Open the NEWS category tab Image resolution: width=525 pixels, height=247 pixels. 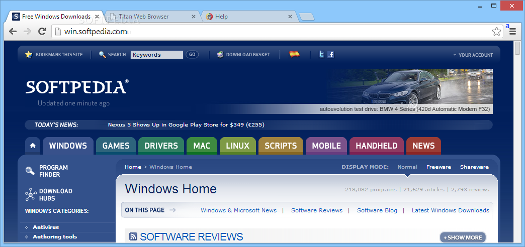[x=423, y=146]
